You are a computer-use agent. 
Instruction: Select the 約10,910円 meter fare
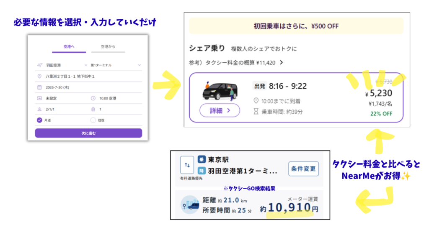pyautogui.click(x=289, y=208)
